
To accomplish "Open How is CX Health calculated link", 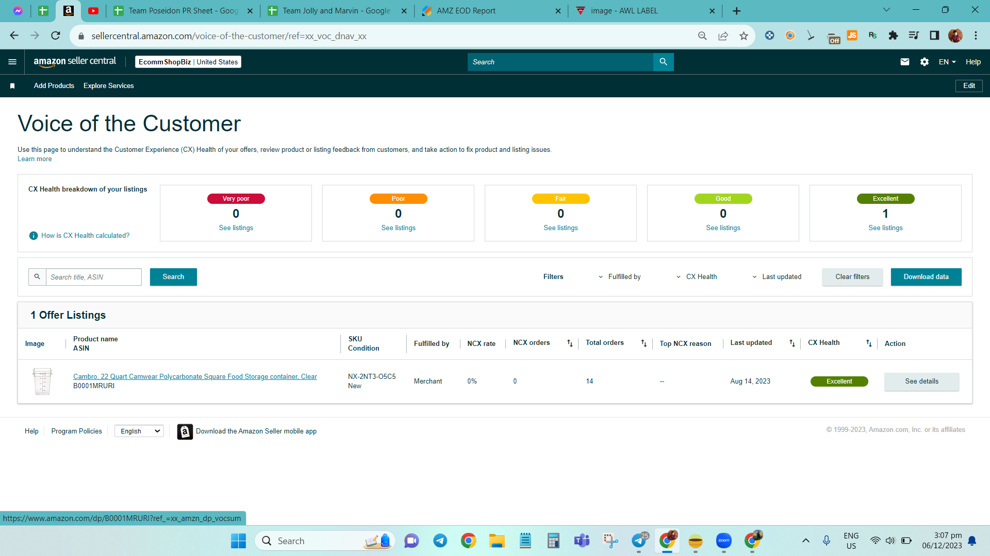I will (86, 236).
